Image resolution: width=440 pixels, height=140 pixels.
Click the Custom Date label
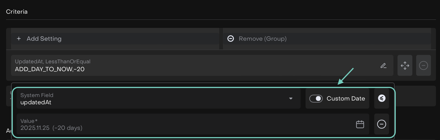point(346,99)
